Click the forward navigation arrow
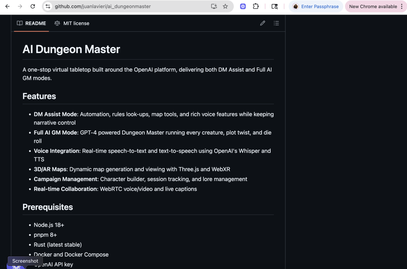The width and height of the screenshot is (407, 269). pos(20,6)
